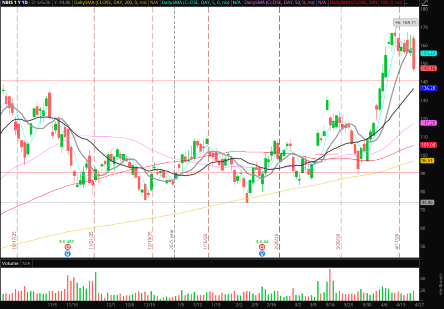Click the blue lightbulb icon below $-0.497

[68, 253]
